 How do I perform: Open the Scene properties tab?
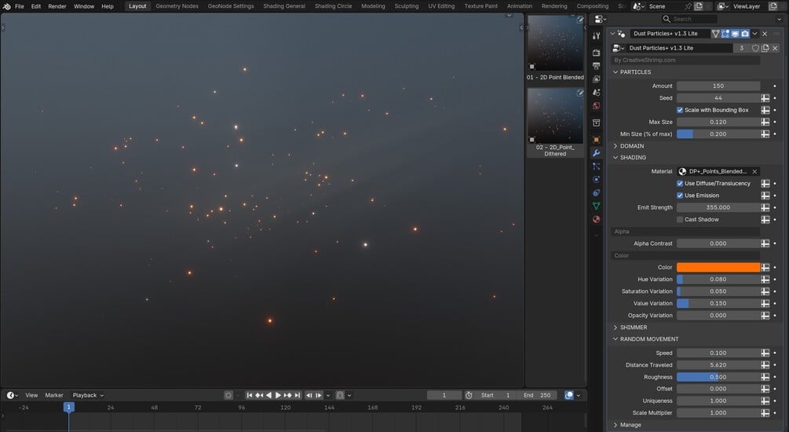coord(597,92)
